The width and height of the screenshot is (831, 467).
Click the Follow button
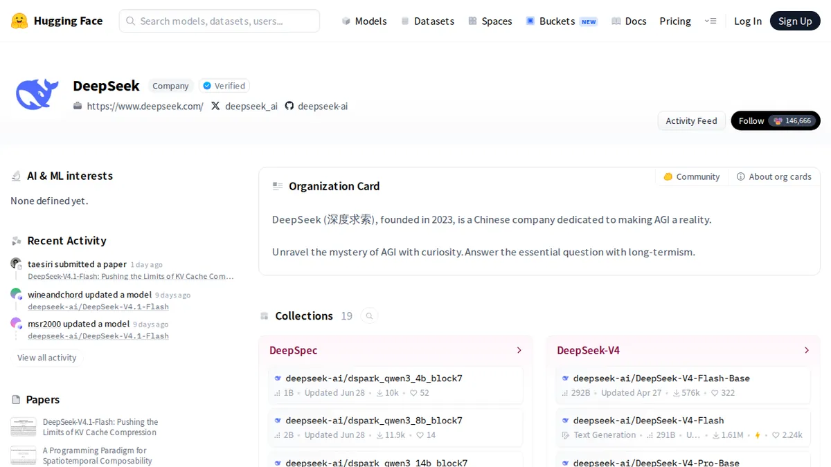[x=776, y=121]
